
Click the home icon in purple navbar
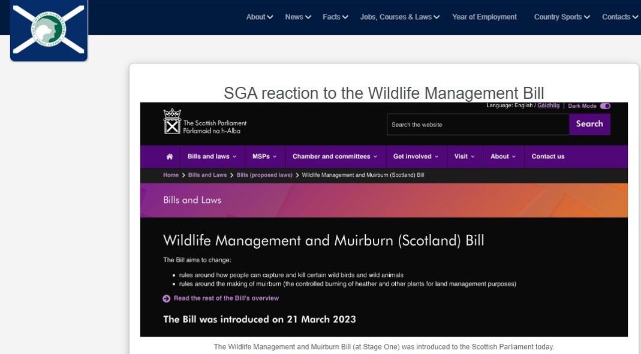pos(170,156)
